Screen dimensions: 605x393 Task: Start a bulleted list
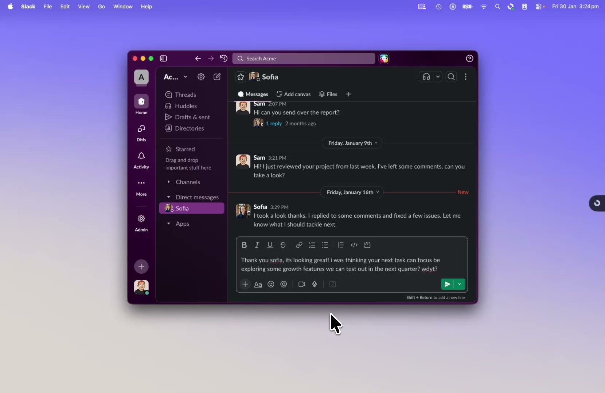coord(325,245)
